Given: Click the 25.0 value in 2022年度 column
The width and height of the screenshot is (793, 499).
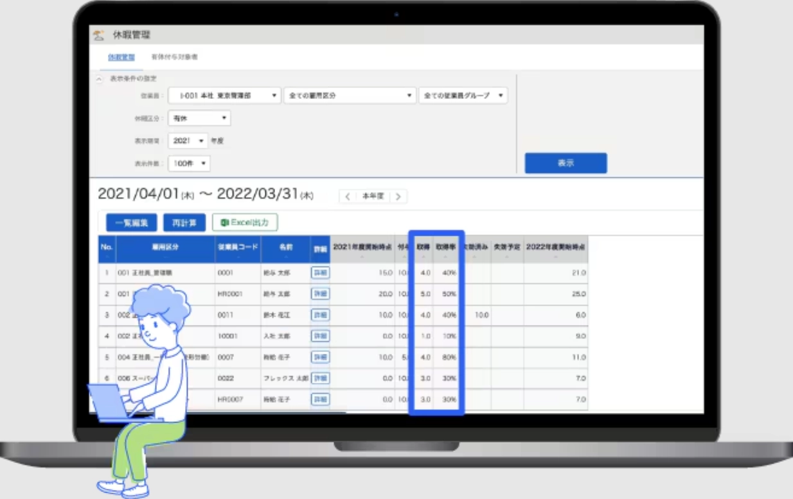Looking at the screenshot, I should point(579,294).
